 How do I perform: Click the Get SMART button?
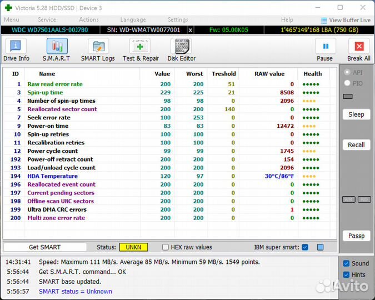[44, 247]
